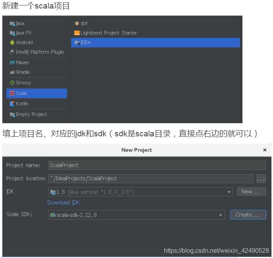273x258 pixels.
Task: Select Java project type
Action: (37, 24)
